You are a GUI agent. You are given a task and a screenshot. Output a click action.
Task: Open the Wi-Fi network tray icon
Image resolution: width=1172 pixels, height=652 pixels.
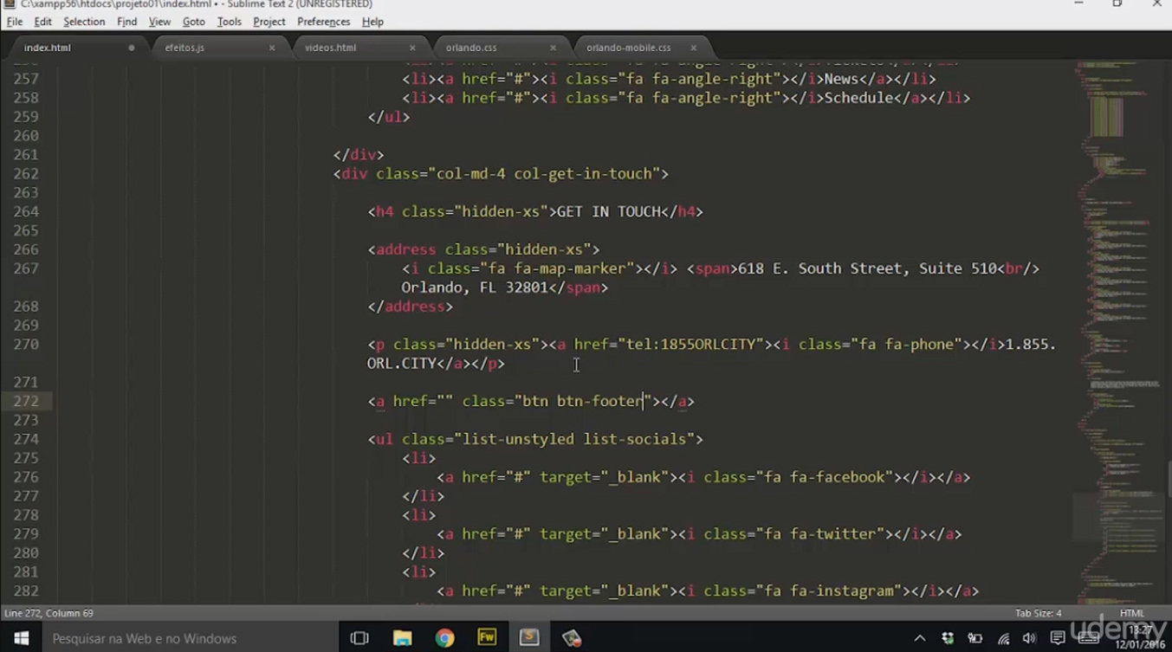1003,639
